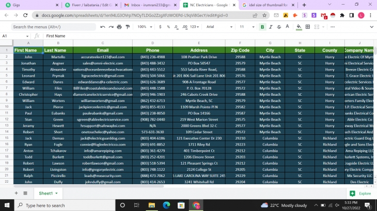Screen dimensions: 377x211
Task: Increase decimal places icon
Action: tap(185, 27)
